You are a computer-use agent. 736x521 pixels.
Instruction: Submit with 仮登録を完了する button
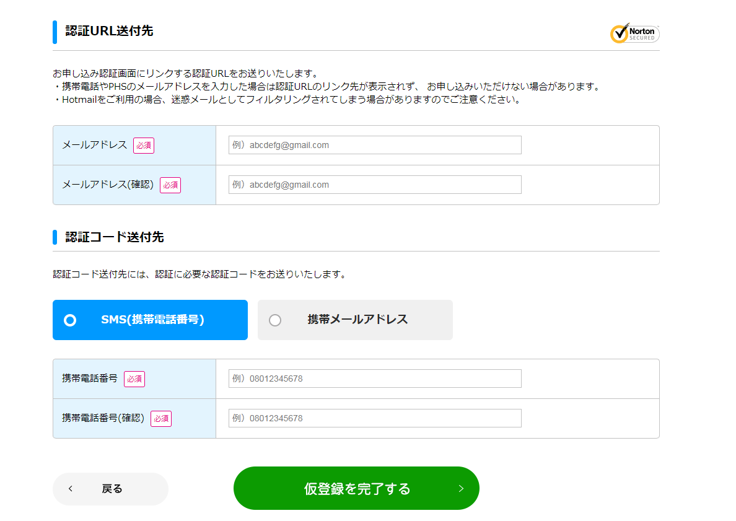point(356,488)
